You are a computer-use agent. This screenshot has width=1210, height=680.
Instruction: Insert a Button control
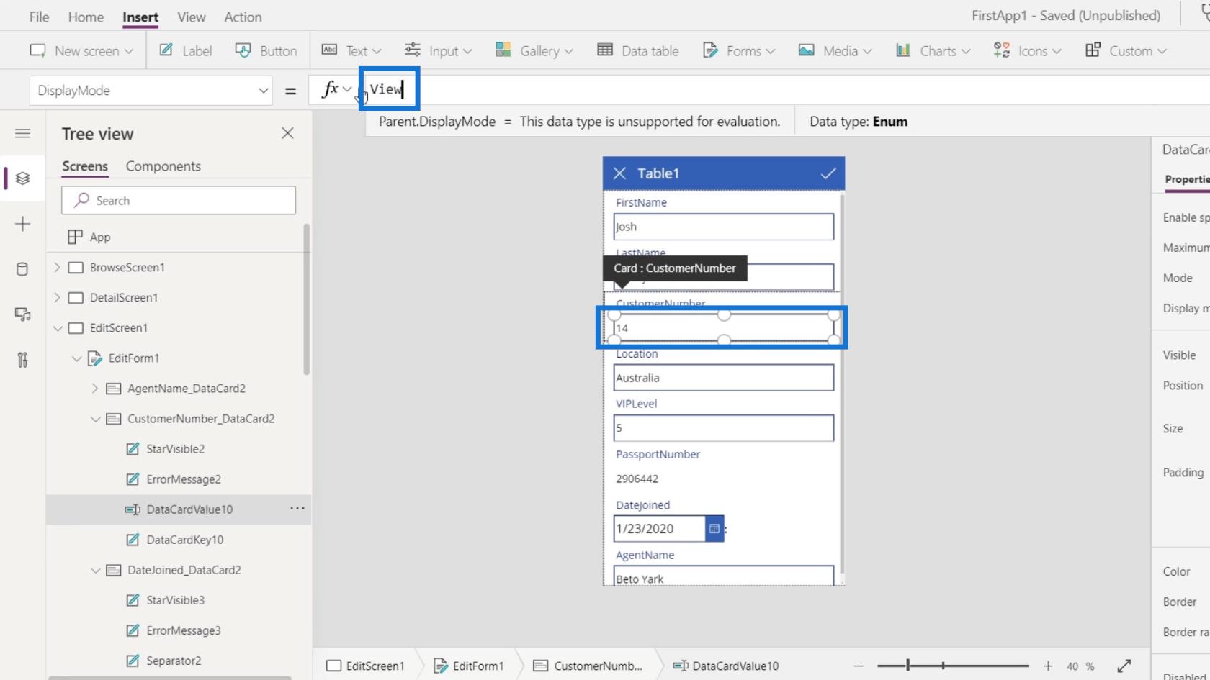pos(266,50)
